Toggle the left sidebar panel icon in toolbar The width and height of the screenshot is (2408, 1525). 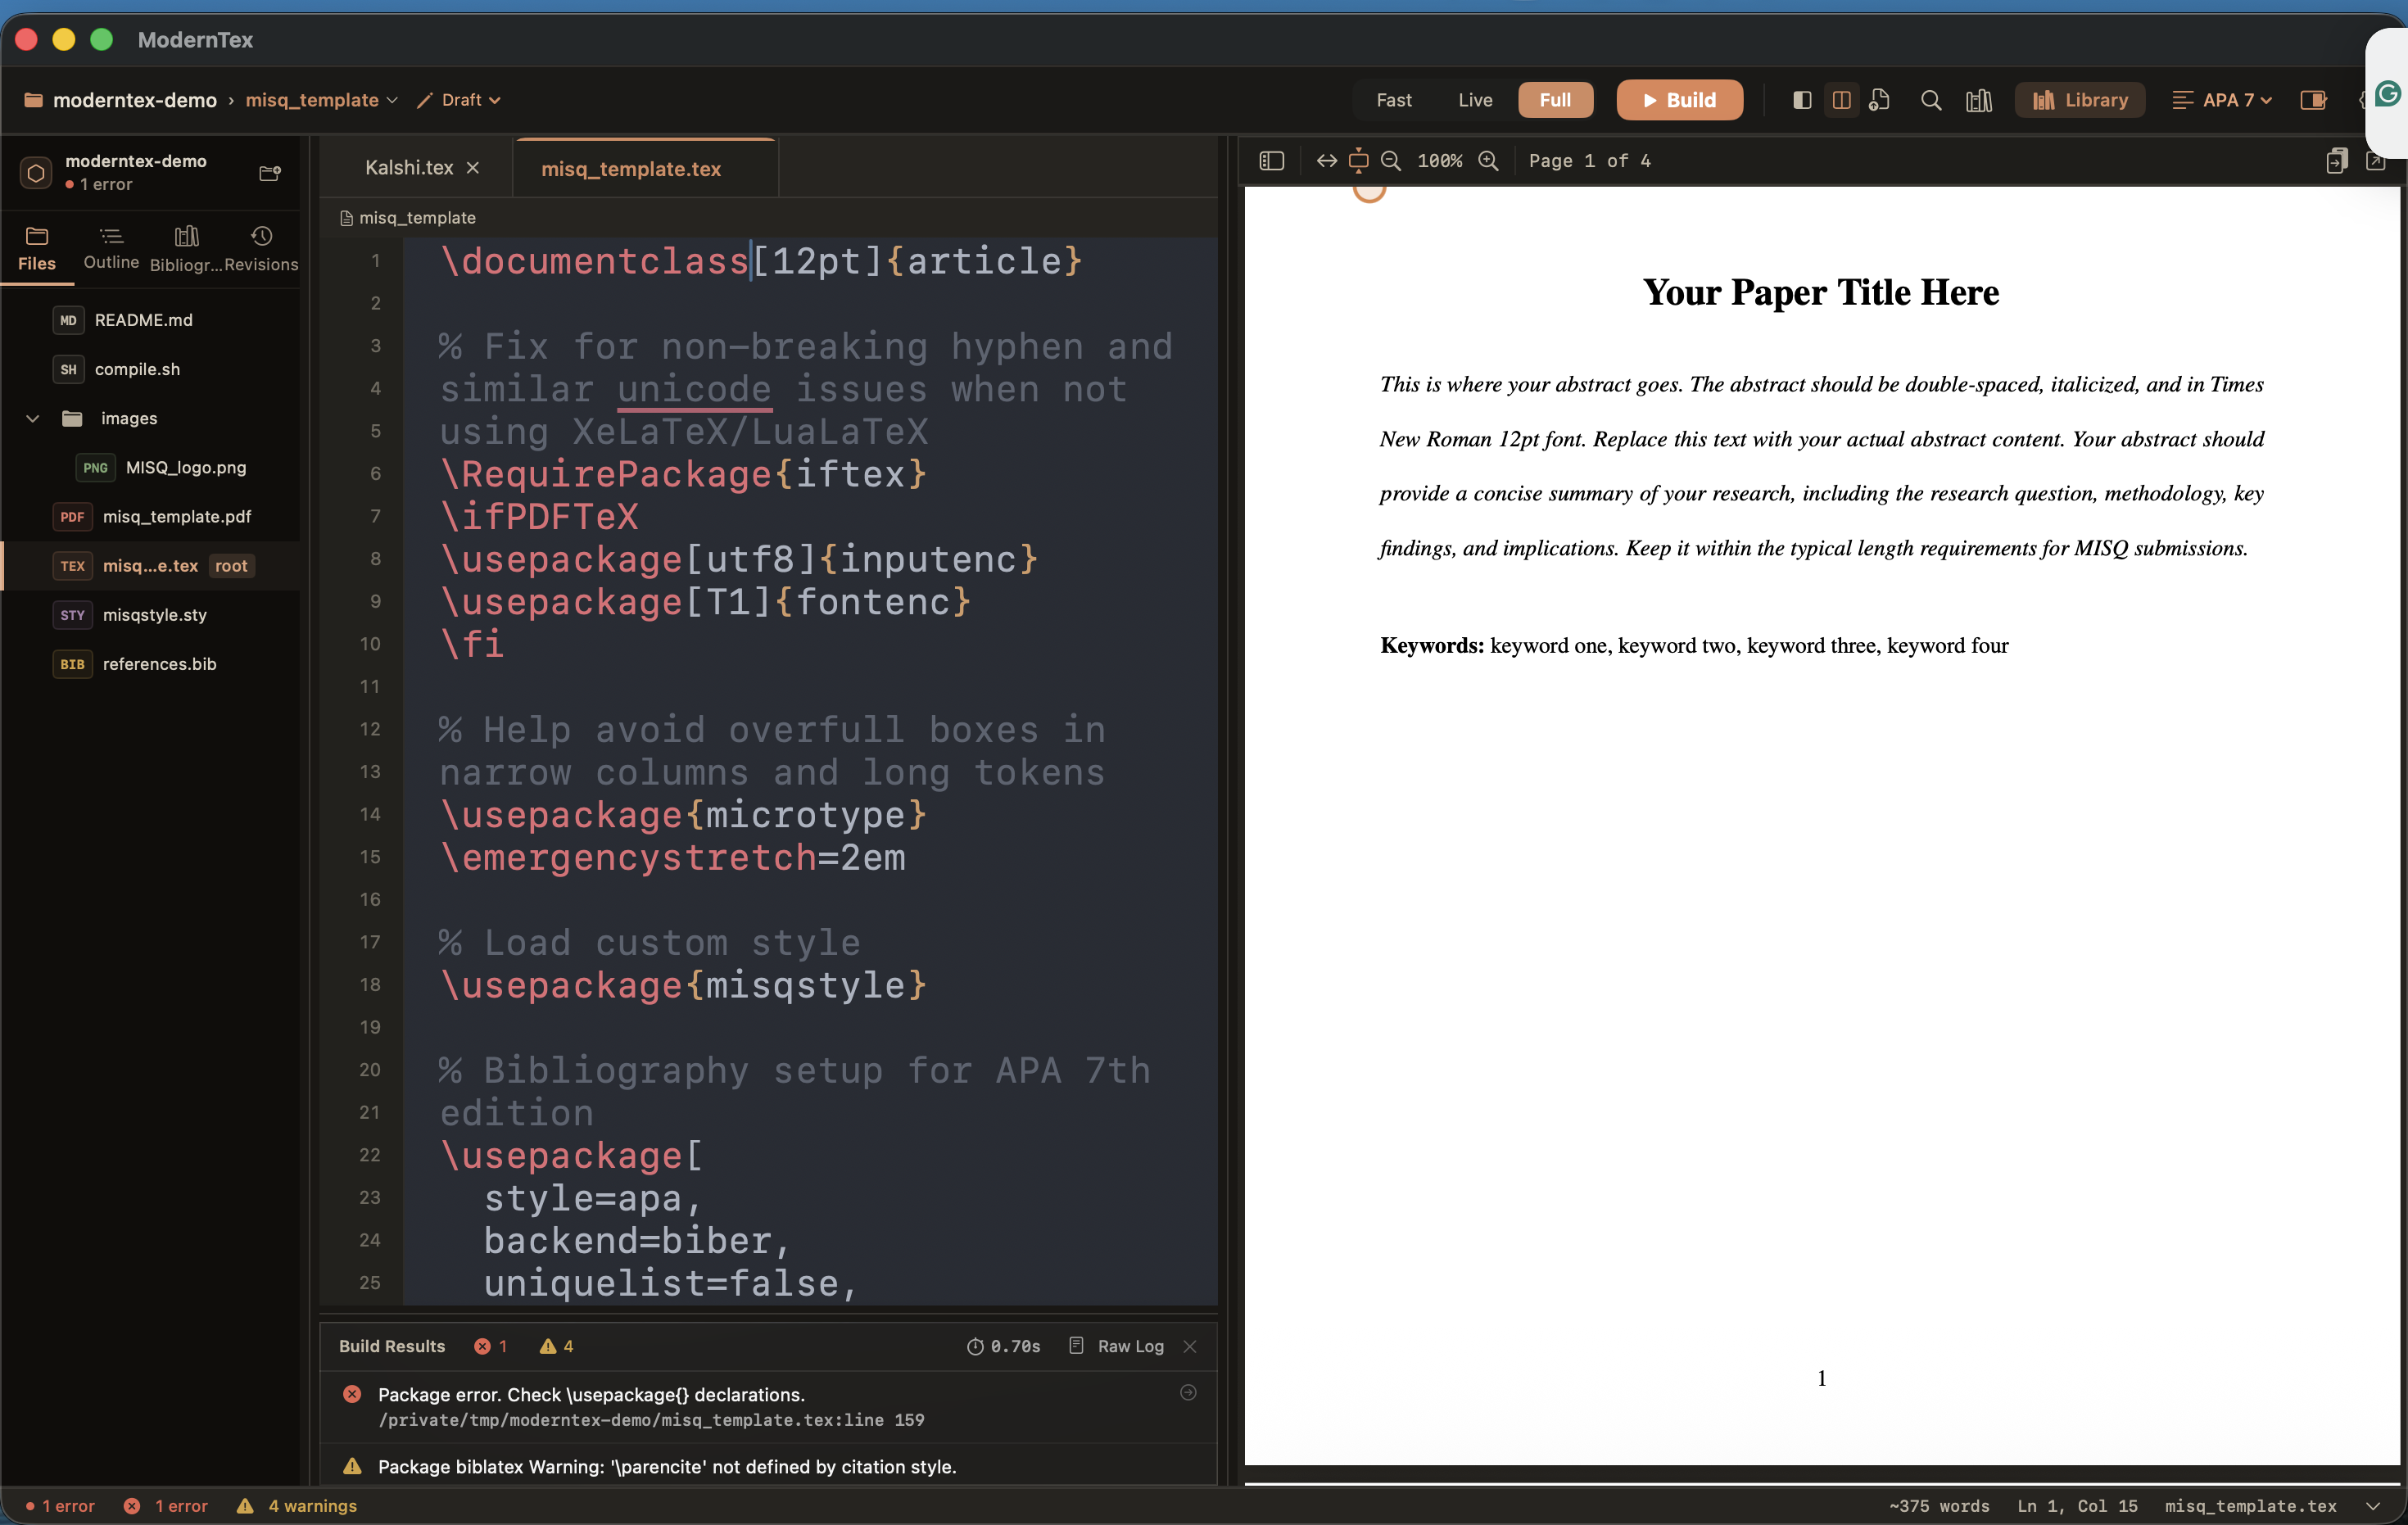[1802, 100]
